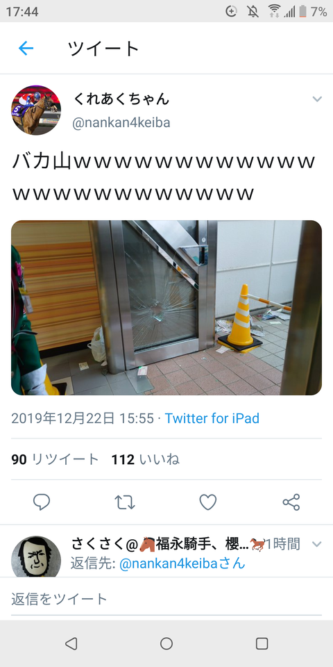The height and width of the screenshot is (667, 333).
Task: Open recent apps square button
Action: [262, 643]
